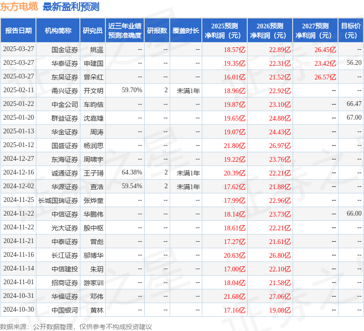Screen dimensions: 364x331
Task: Click the 2026预测净利润 column header
Action: coord(270,30)
